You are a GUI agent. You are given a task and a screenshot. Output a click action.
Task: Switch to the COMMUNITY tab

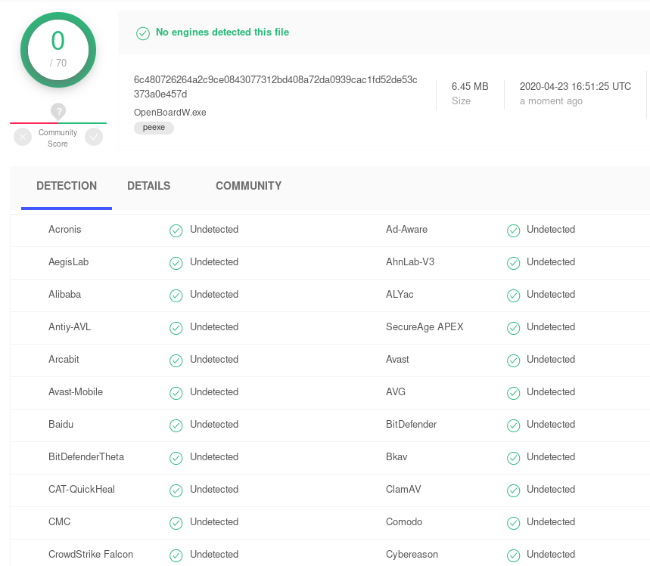pos(249,186)
